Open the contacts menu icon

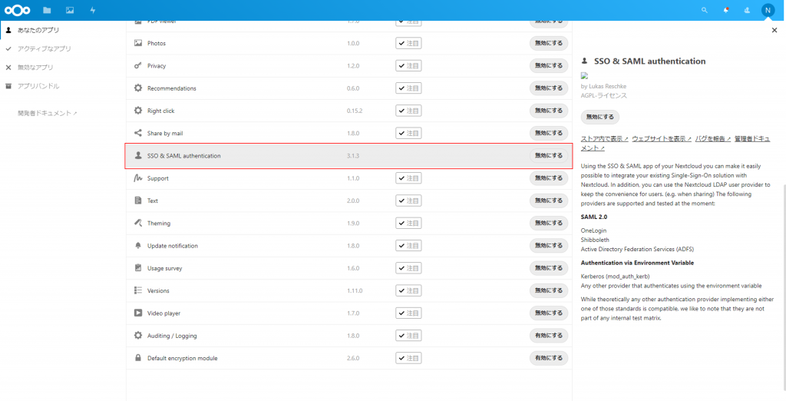(x=747, y=10)
